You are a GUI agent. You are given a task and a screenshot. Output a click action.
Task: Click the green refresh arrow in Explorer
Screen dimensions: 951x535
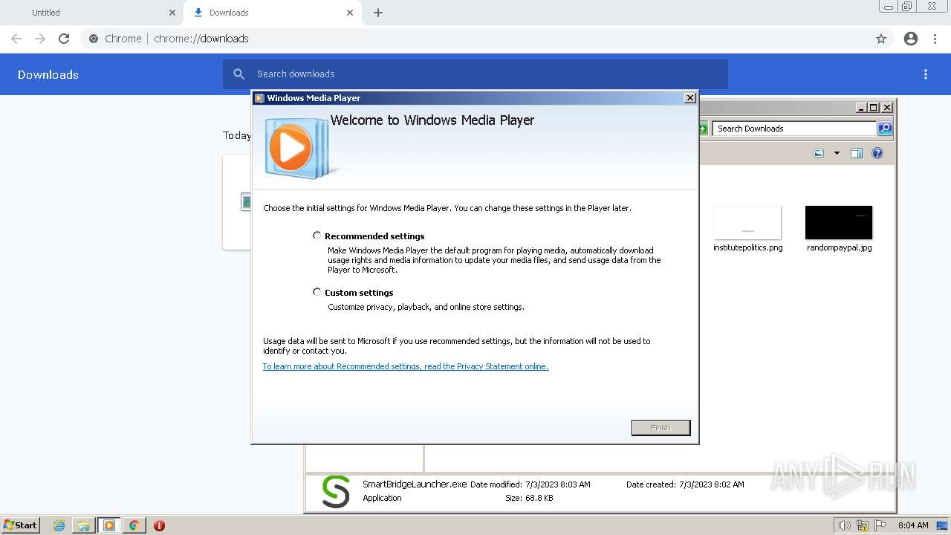coord(703,129)
